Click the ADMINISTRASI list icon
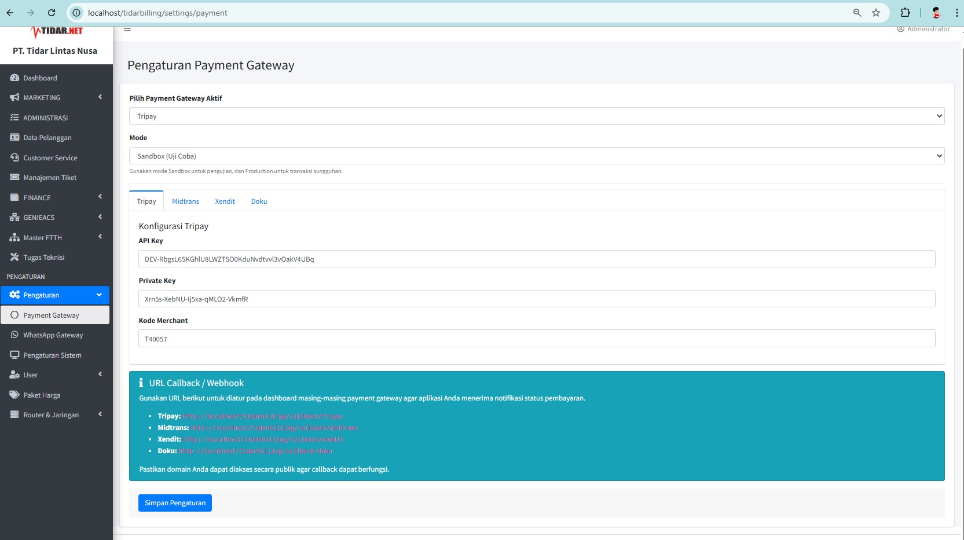The width and height of the screenshot is (964, 540). point(14,117)
